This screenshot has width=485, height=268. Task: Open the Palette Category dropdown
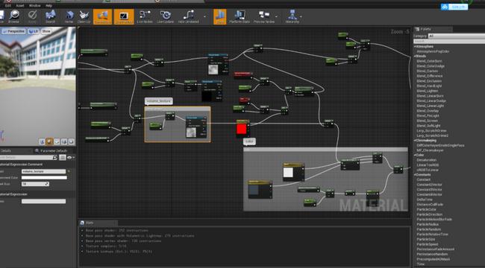tap(456, 36)
